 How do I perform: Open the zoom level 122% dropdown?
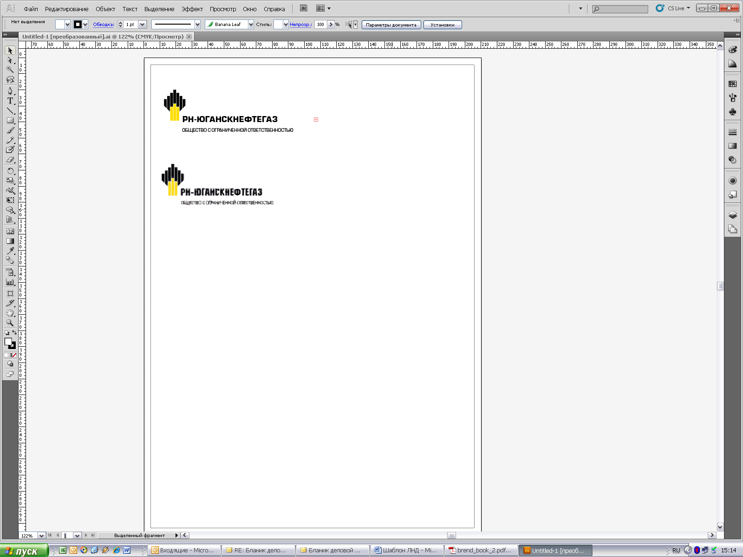pyautogui.click(x=41, y=536)
